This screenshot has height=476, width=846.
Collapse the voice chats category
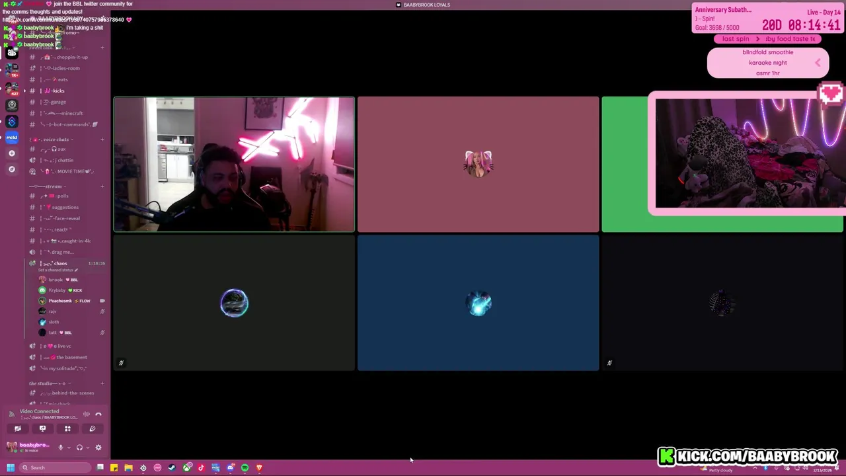pos(52,139)
